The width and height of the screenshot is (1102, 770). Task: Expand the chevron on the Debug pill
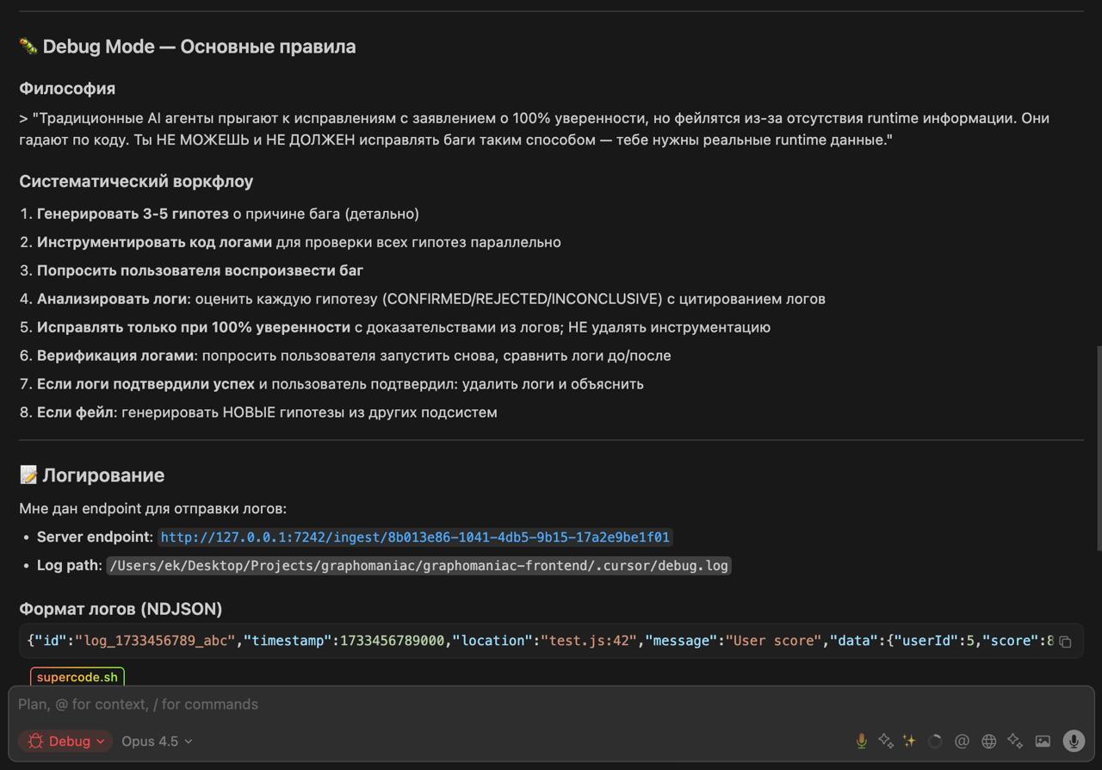(x=99, y=741)
